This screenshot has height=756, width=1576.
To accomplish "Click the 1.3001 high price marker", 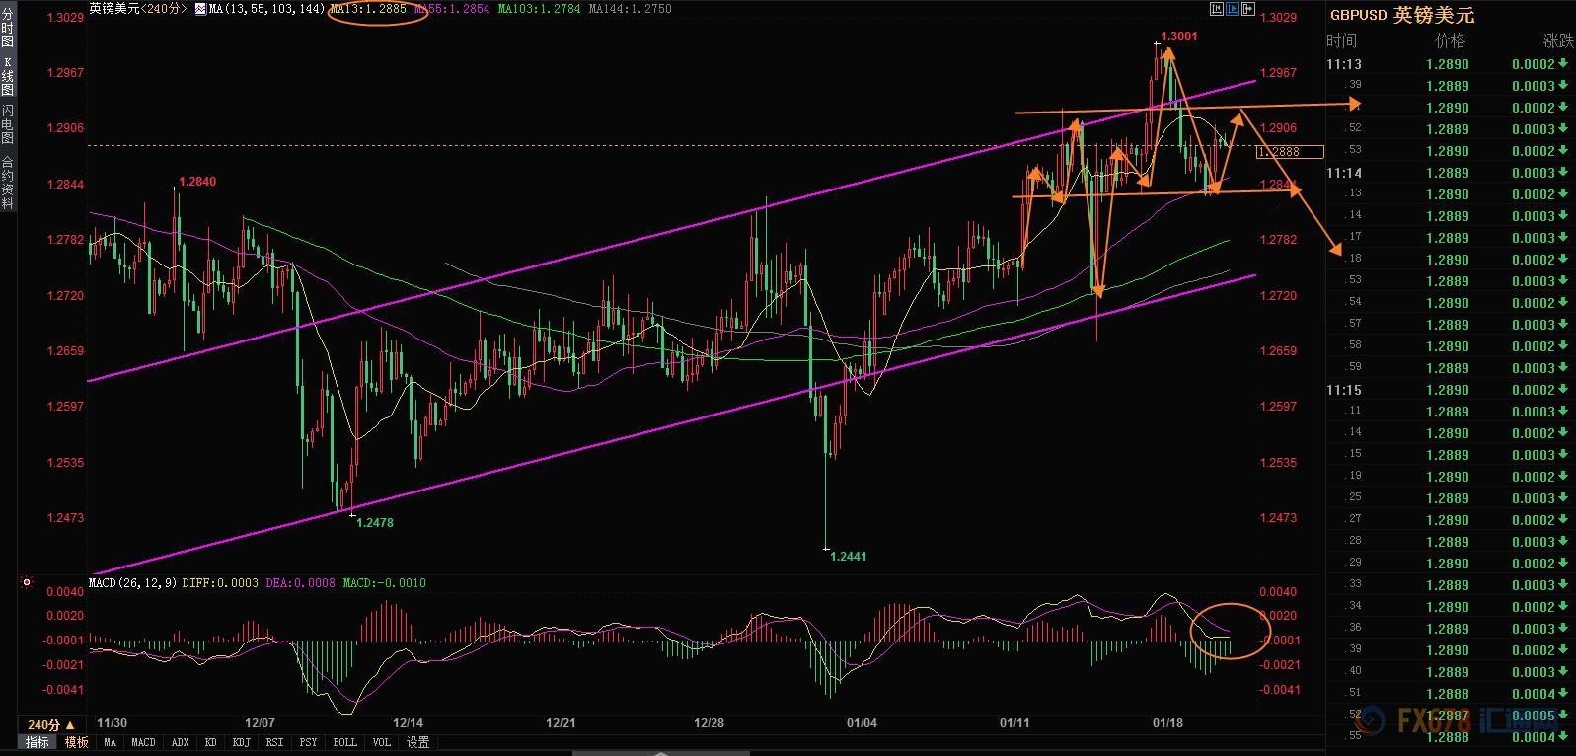I will click(1179, 37).
